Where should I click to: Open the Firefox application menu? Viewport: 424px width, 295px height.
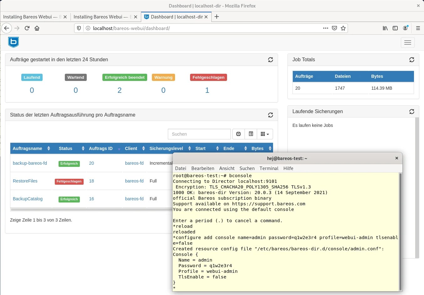pos(418,28)
